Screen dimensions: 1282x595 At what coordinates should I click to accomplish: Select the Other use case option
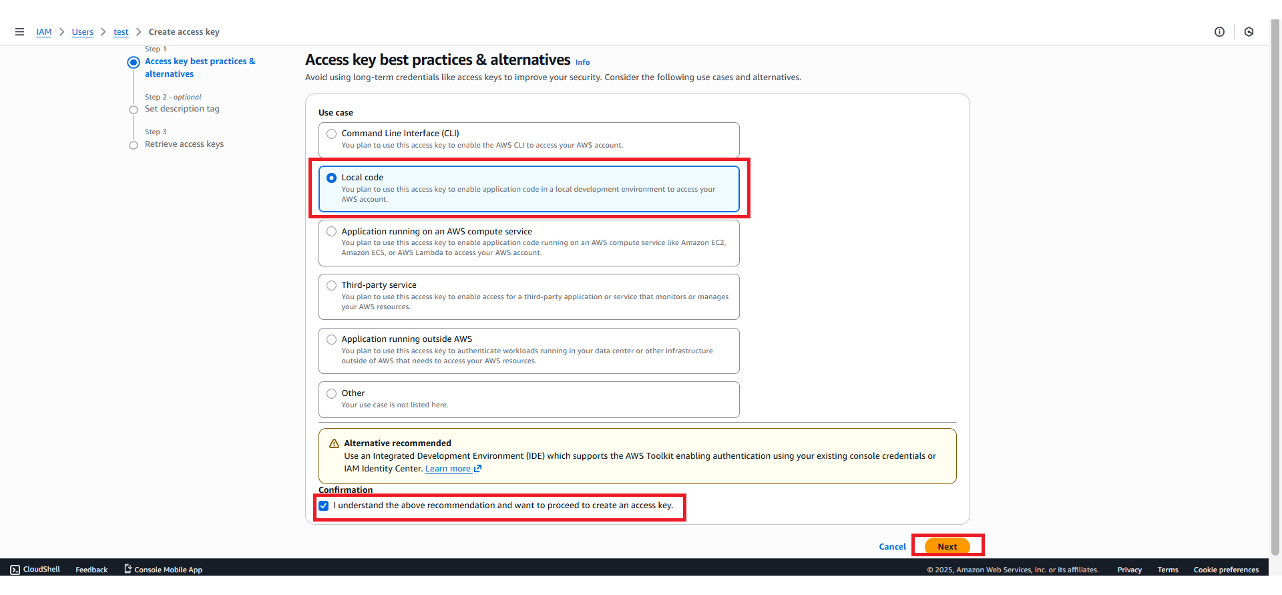331,393
